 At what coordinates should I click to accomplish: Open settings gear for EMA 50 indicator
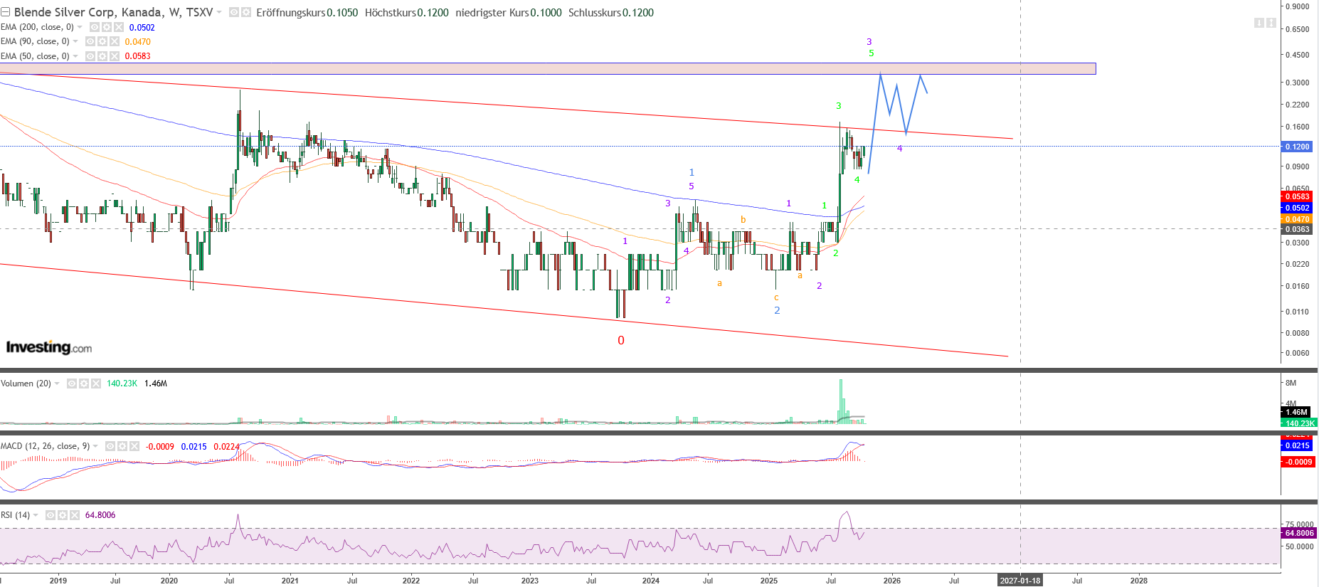102,56
